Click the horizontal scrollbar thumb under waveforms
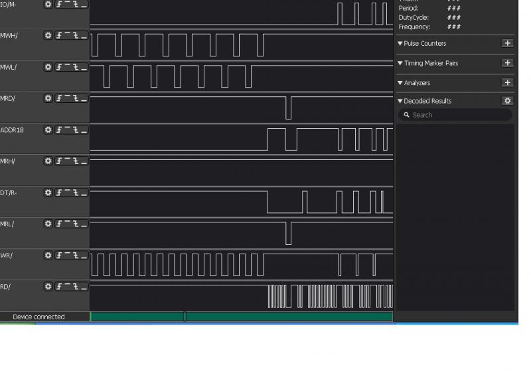The height and width of the screenshot is (385, 531). [x=185, y=317]
